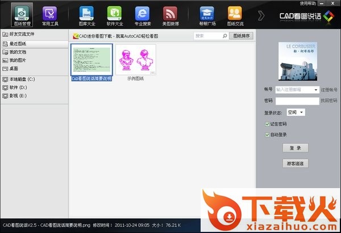Click the file name label CAD看图说话简要说明

point(92,79)
